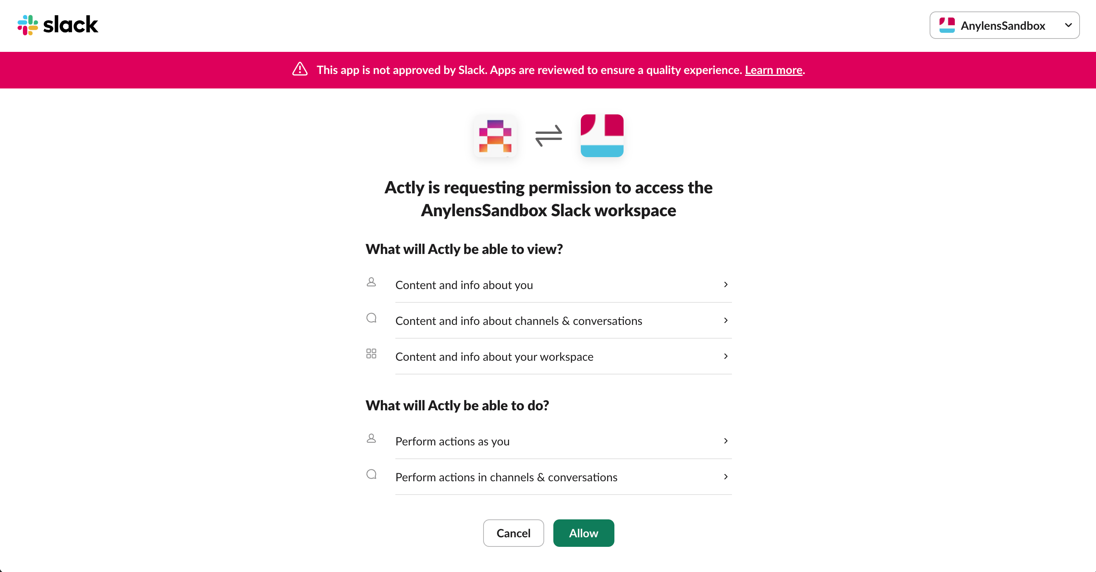Expand Content and info about you chevron

[726, 284]
